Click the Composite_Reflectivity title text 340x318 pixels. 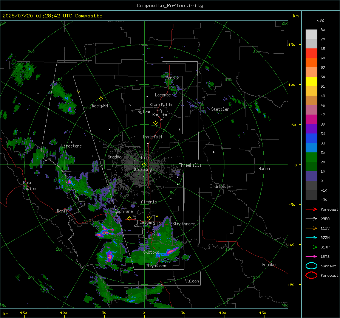[170, 6]
